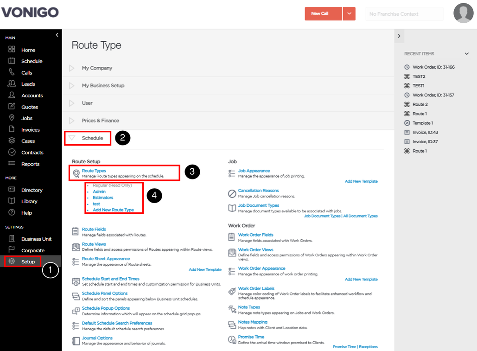Image resolution: width=477 pixels, height=351 pixels.
Task: Open the New Call dropdown arrow
Action: pos(349,14)
